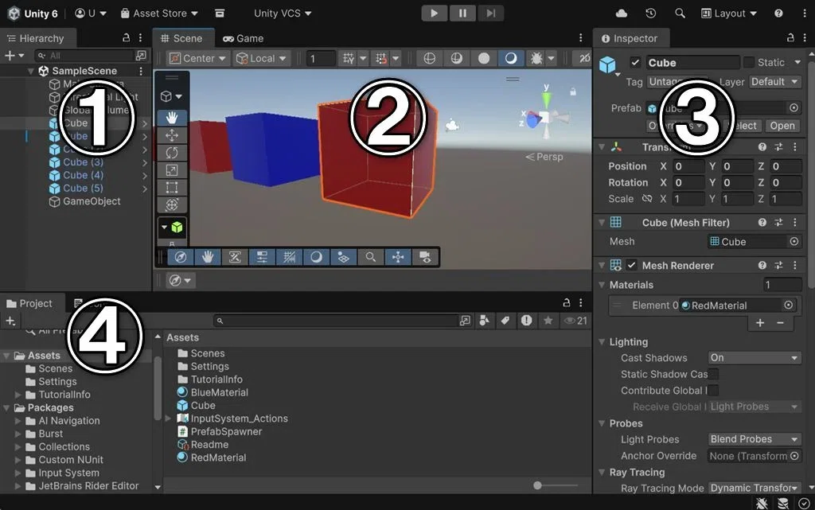
Task: Enable the Static checkbox
Action: pyautogui.click(x=748, y=62)
